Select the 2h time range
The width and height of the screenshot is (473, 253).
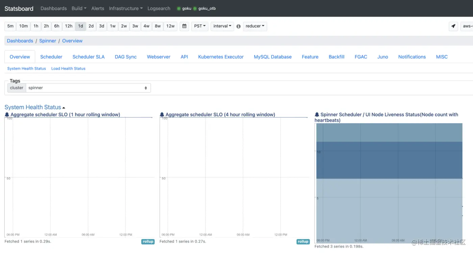click(46, 26)
